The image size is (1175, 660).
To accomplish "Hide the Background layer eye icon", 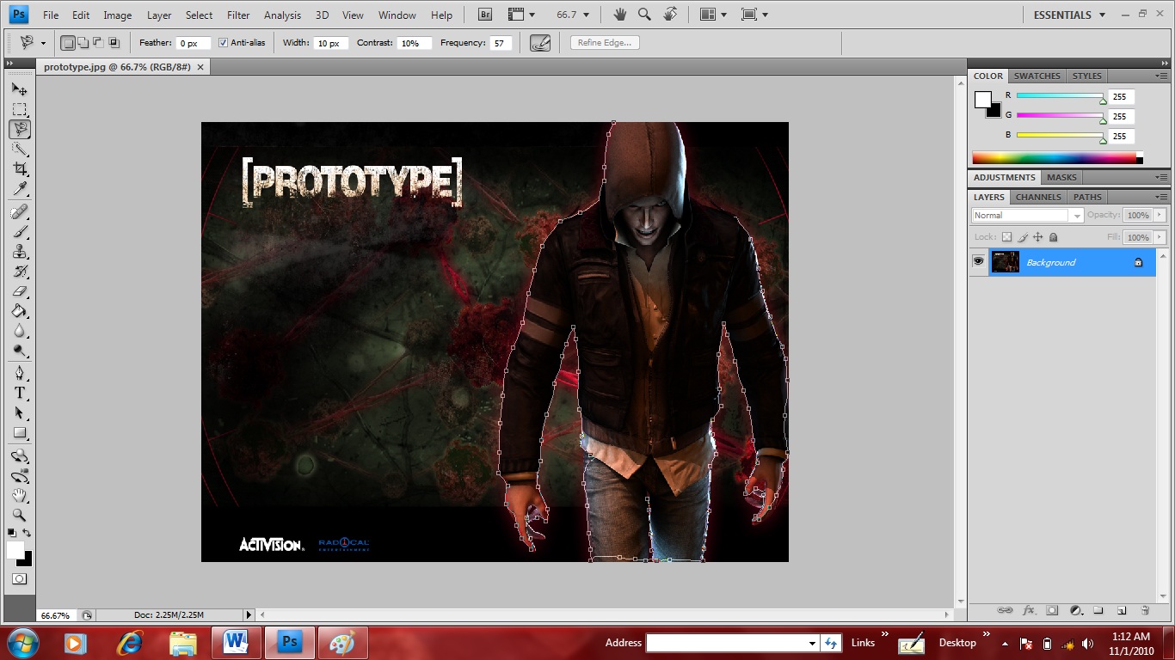I will tap(978, 262).
